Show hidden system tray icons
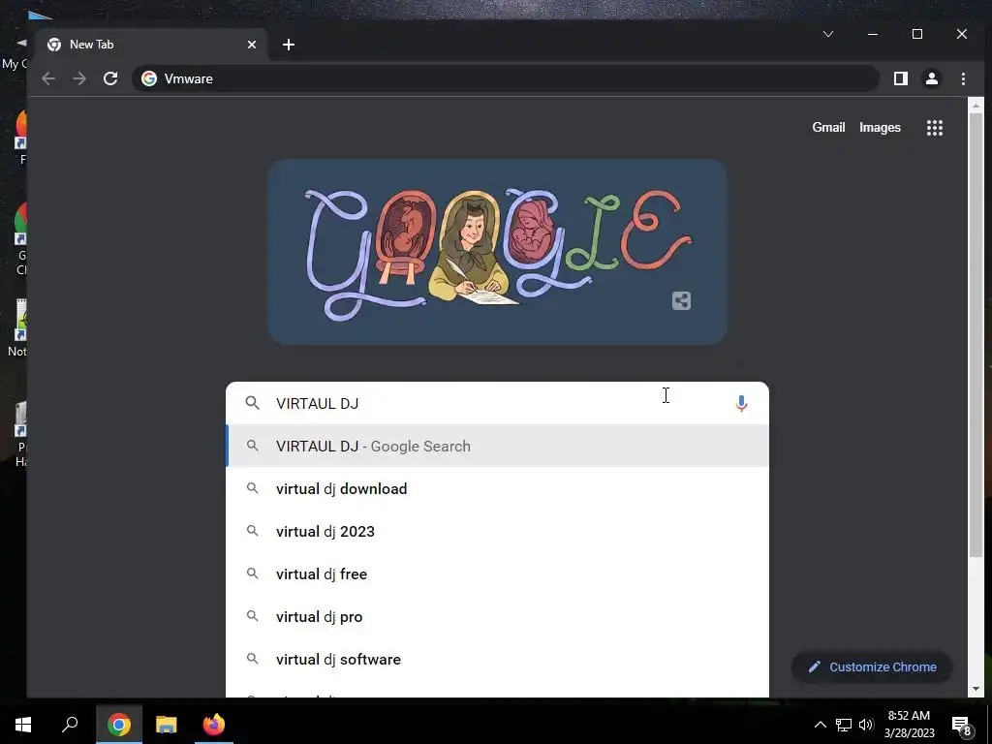Viewport: 992px width, 744px height. click(x=820, y=725)
